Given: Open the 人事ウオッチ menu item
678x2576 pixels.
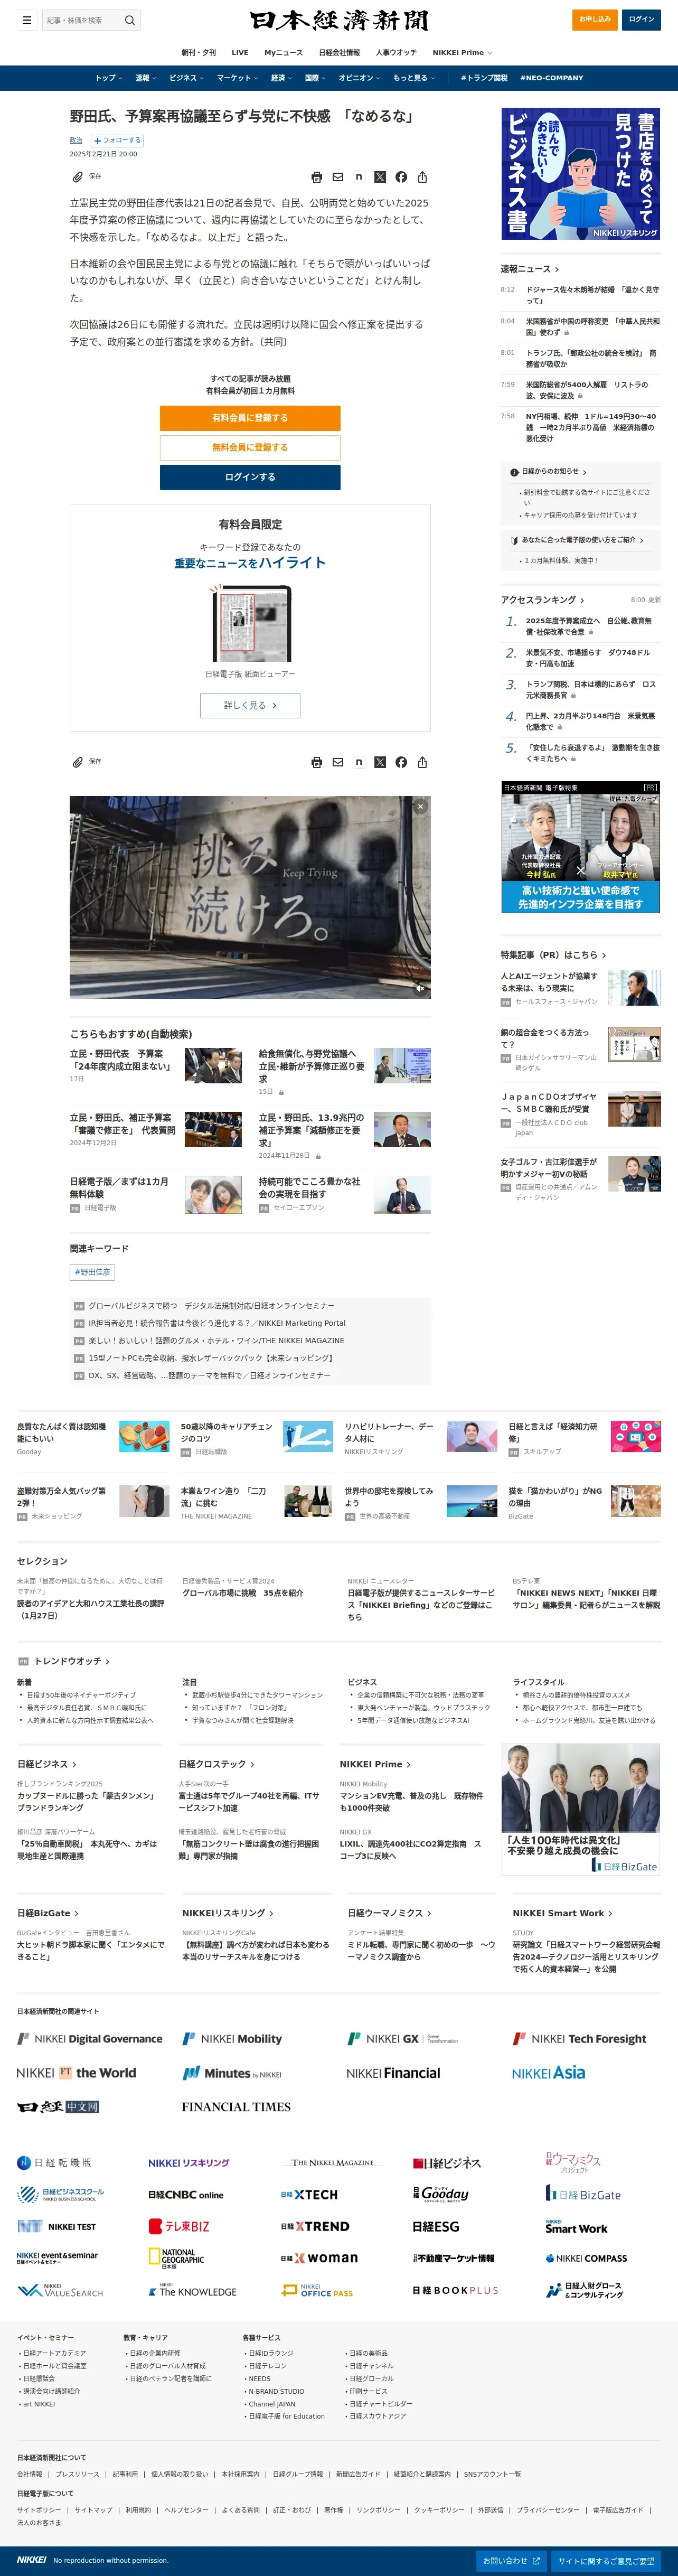Looking at the screenshot, I should tap(396, 53).
